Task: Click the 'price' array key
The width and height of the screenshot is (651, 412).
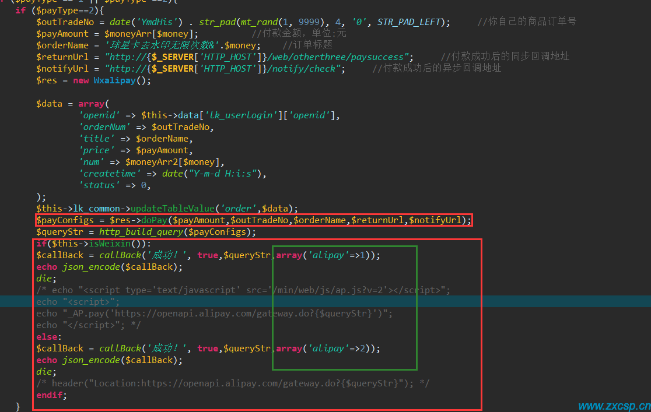Action: pos(97,150)
